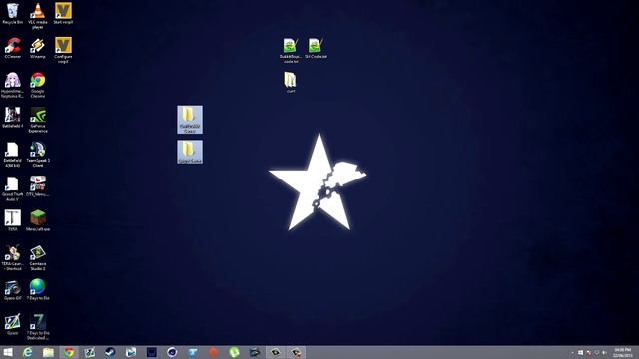Open the folder below the text files
Viewport: 639px width, 359px height.
[291, 82]
